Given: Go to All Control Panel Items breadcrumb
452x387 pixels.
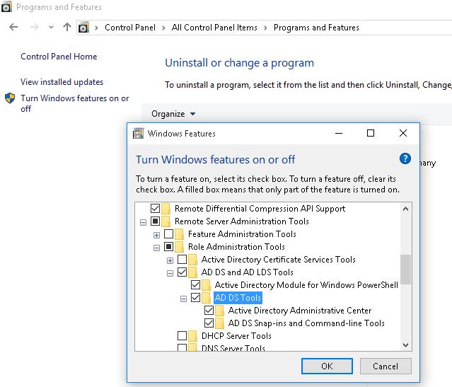Looking at the screenshot, I should (x=214, y=28).
